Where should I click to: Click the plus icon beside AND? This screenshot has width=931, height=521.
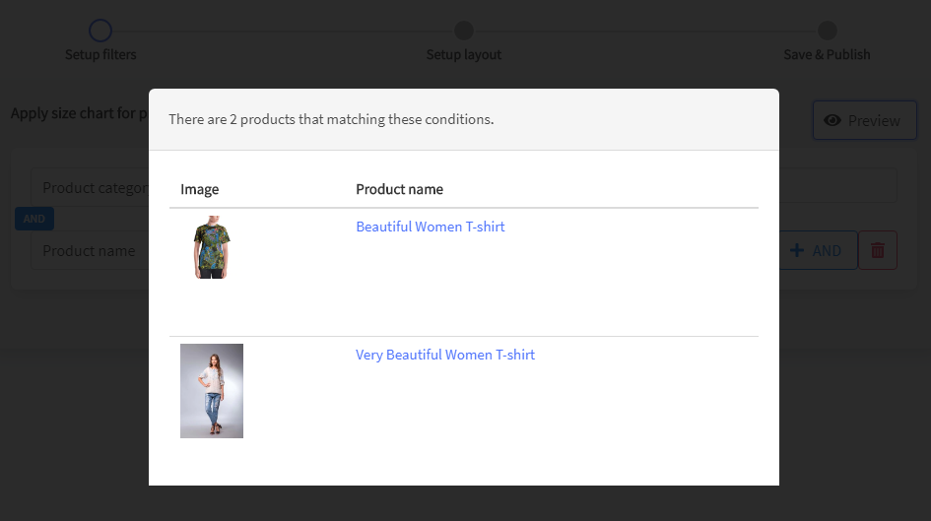(x=797, y=250)
